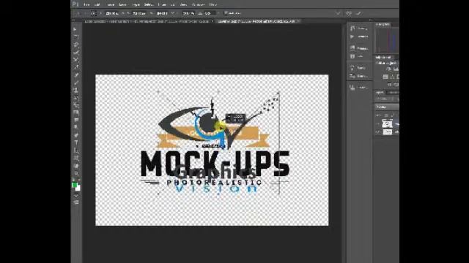Screen dimensions: 469x263
Task: Select the Shape tool
Action: (x=76, y=158)
